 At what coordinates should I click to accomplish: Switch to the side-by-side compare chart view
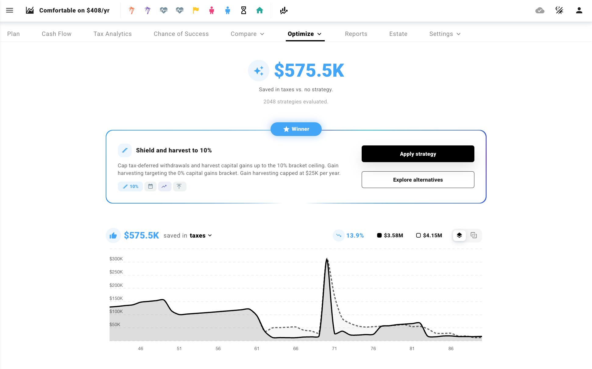pyautogui.click(x=474, y=235)
